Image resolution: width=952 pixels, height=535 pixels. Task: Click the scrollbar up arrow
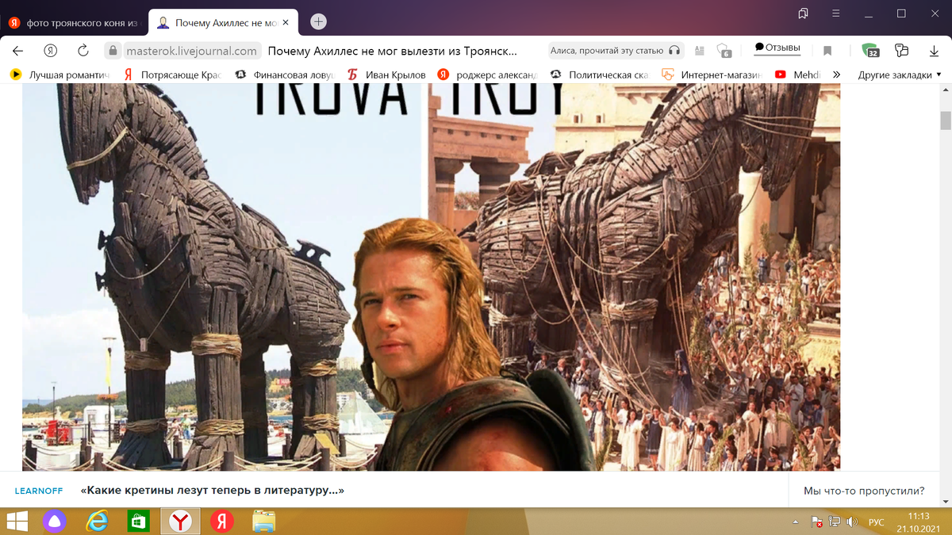(x=945, y=90)
